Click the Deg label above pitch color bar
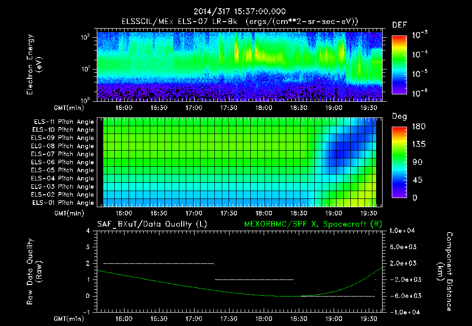 (400, 116)
